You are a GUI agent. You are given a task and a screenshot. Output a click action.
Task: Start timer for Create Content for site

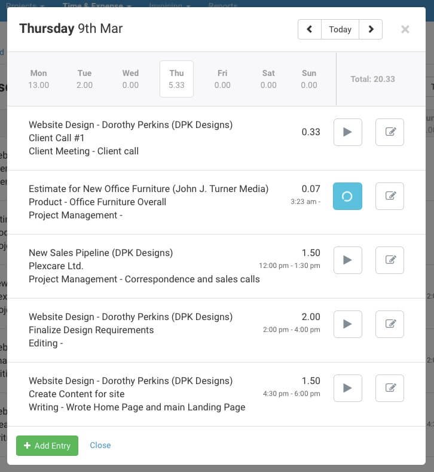(x=347, y=388)
